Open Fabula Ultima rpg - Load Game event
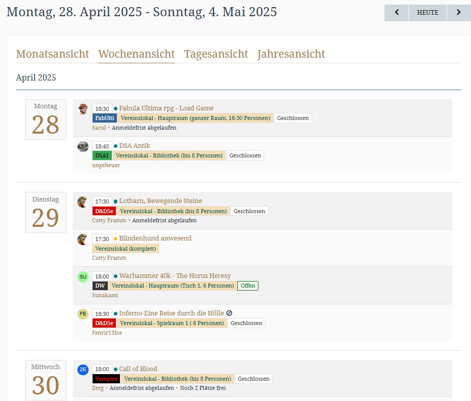 [x=166, y=108]
